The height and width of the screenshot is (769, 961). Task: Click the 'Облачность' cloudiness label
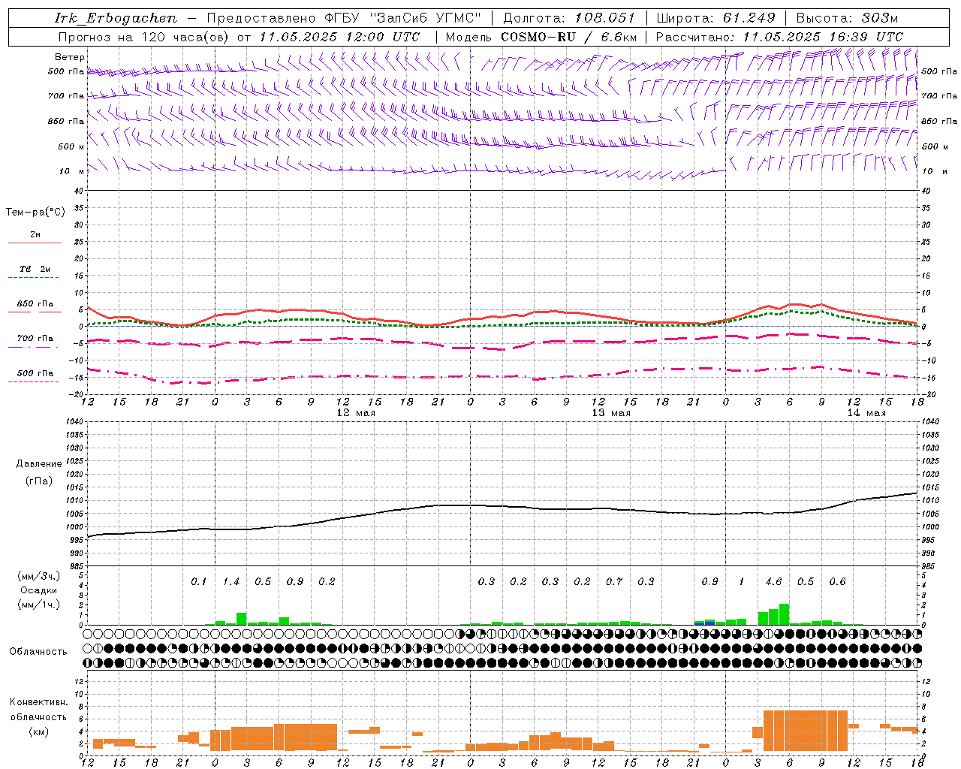pyautogui.click(x=38, y=651)
